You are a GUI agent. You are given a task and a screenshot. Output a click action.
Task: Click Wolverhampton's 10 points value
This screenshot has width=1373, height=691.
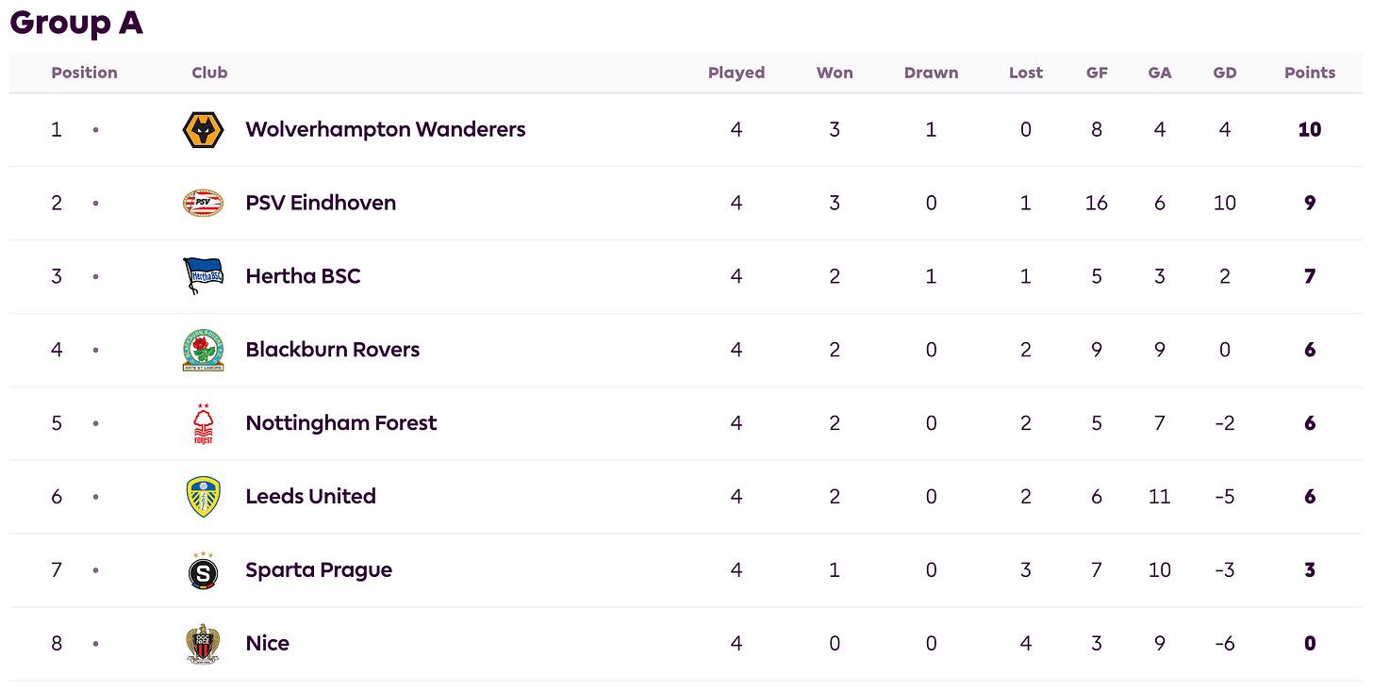[x=1310, y=130]
